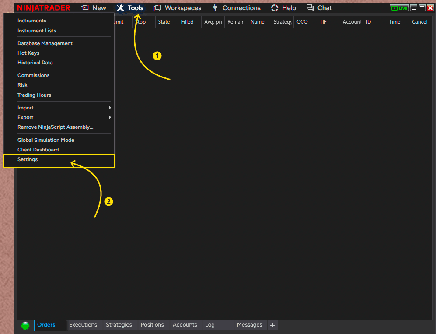Viewport: 436px width, 334px height.
Task: Select Database Management menu entry
Action: 45,43
